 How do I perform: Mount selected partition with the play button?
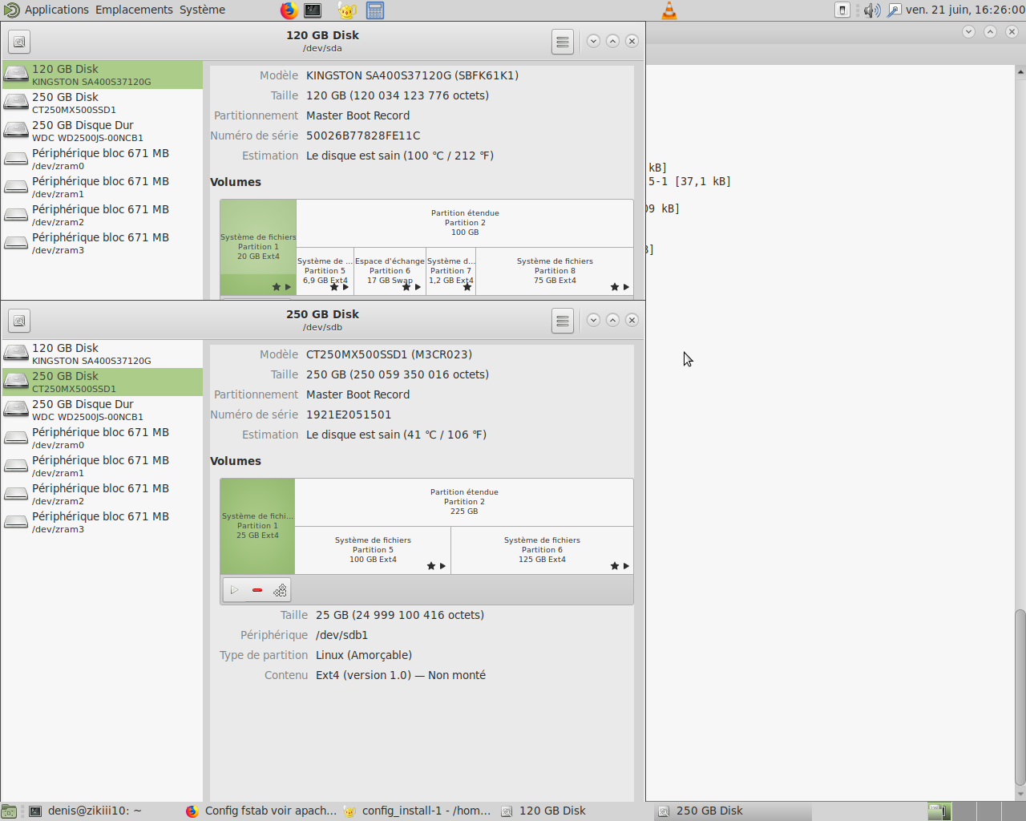(x=234, y=591)
